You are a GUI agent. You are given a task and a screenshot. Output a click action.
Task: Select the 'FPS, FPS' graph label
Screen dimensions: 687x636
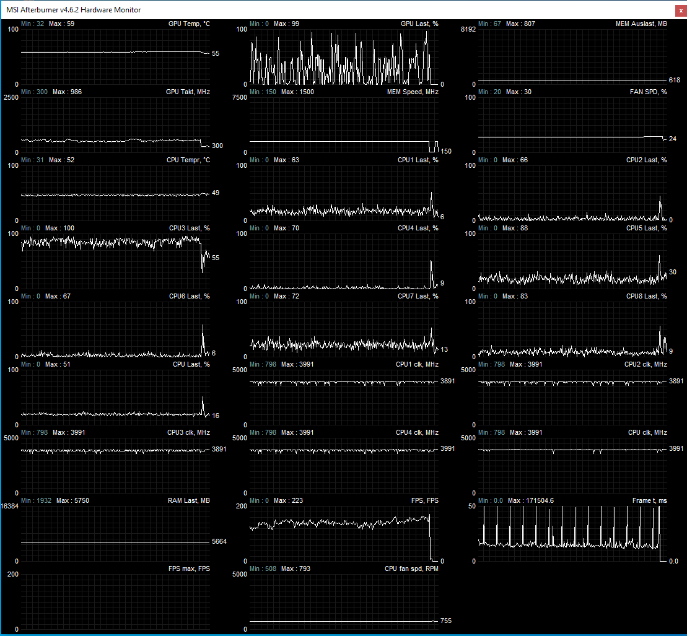424,500
